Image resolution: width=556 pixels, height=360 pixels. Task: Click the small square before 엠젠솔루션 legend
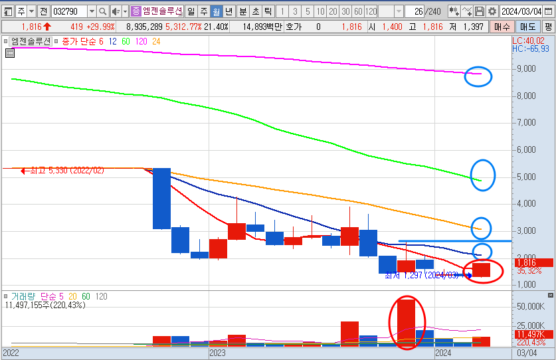point(6,41)
